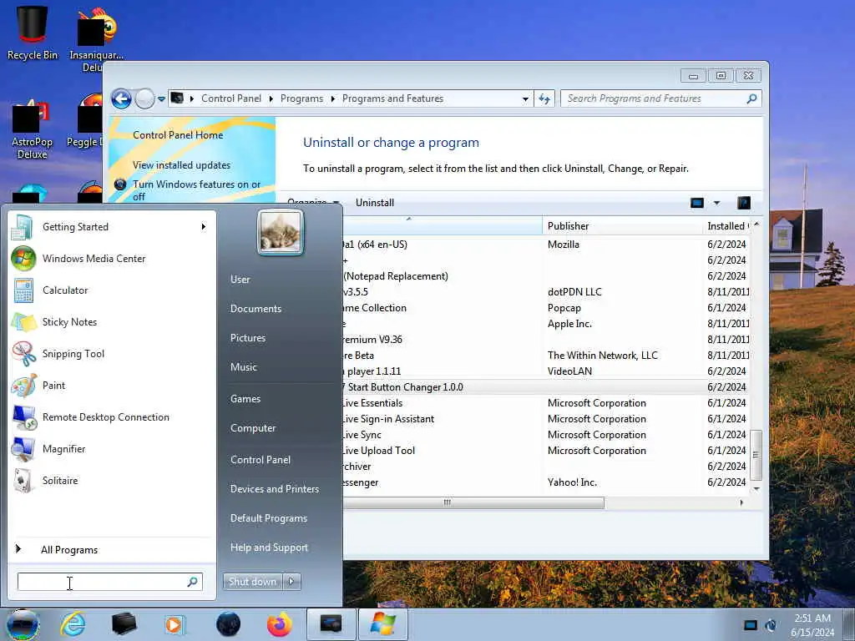Viewport: 855px width, 641px height.
Task: Click the horizontal scrollbar thumb in program list
Action: (473, 502)
